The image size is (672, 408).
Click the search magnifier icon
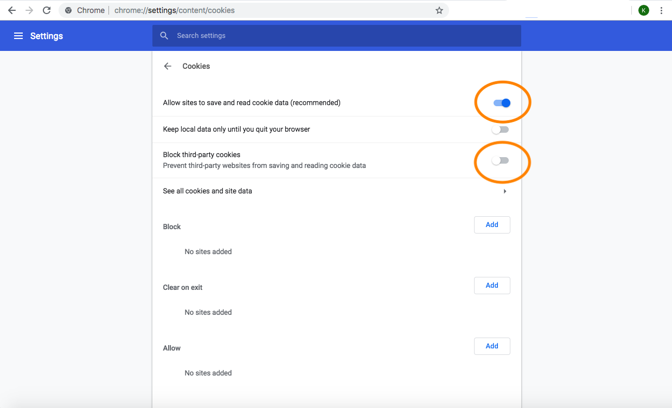tap(164, 36)
